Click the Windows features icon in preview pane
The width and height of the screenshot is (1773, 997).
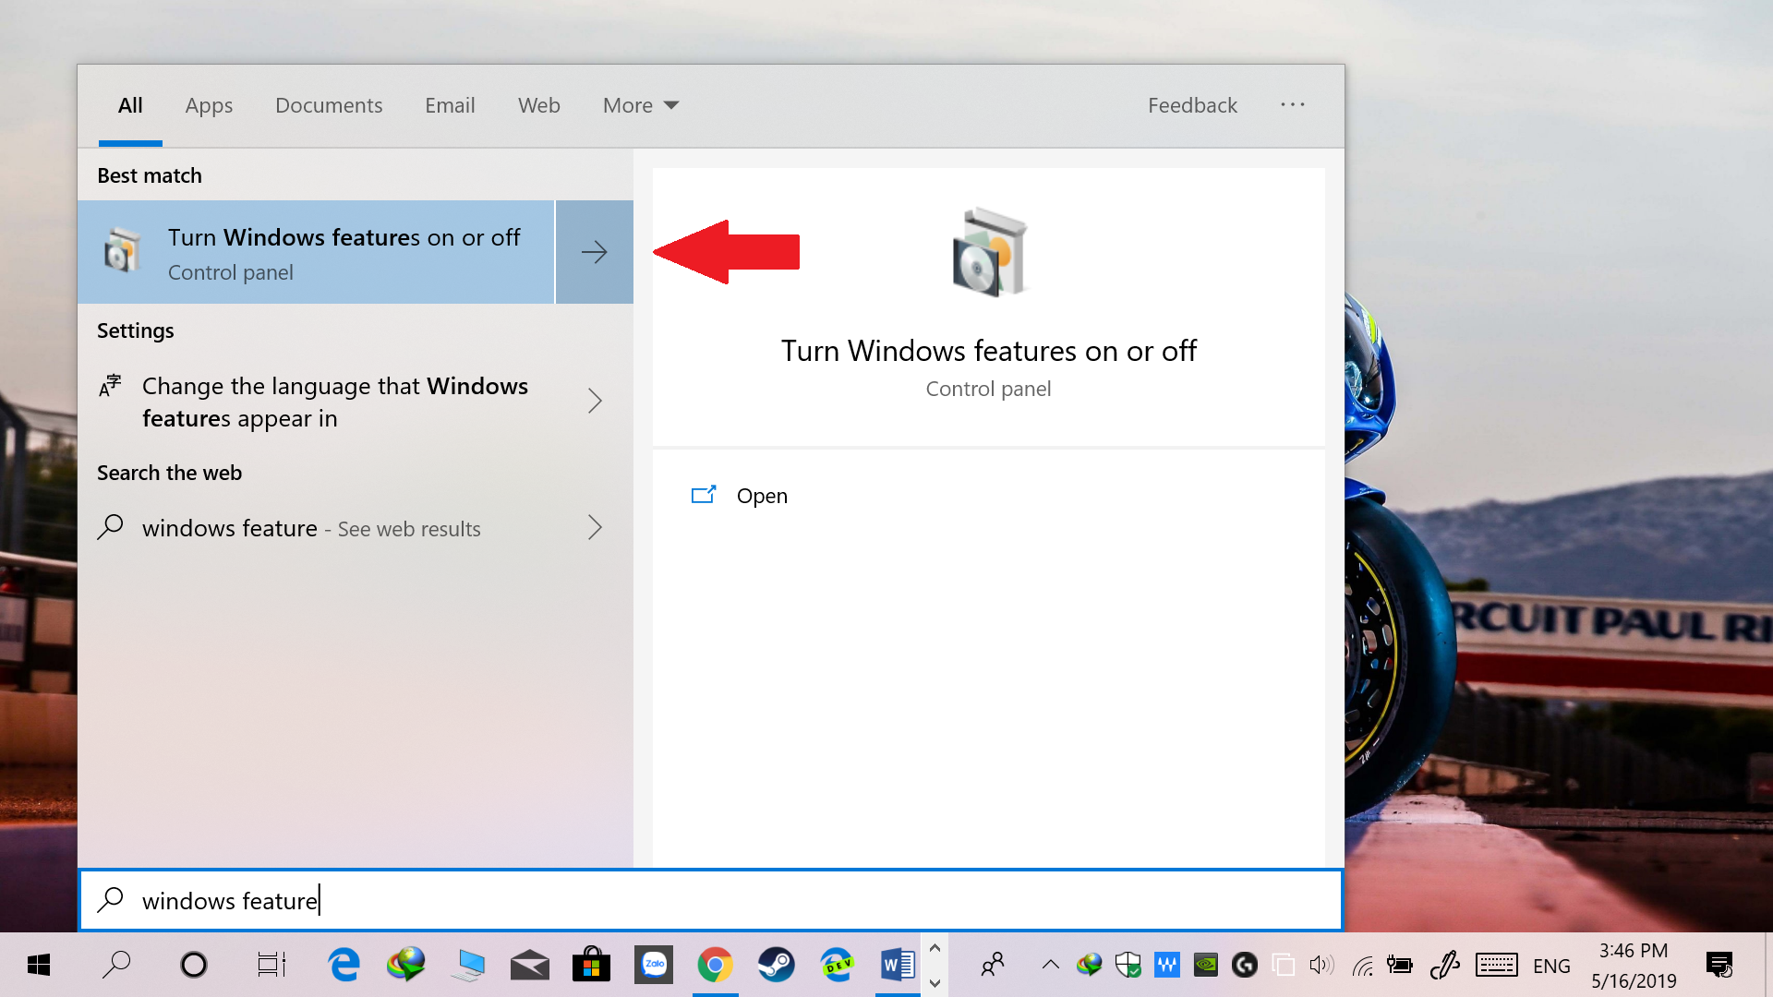[989, 252]
